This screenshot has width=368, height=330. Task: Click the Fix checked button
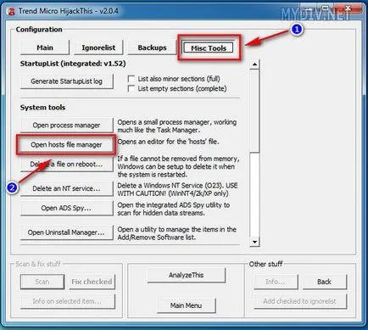pos(92,282)
